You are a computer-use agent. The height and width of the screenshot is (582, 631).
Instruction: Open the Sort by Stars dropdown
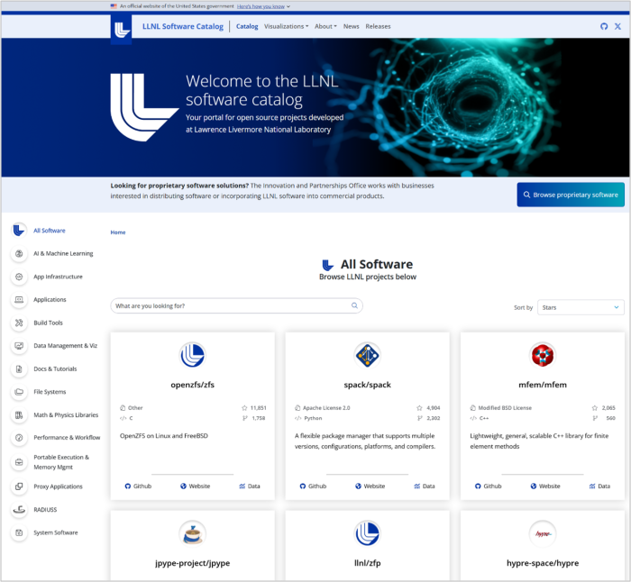click(581, 307)
